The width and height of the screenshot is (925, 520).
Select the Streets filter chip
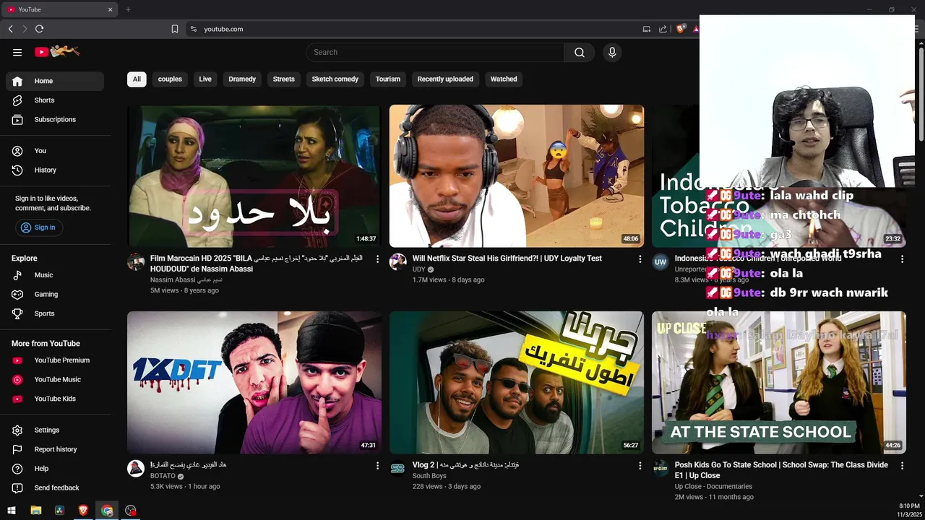(x=284, y=79)
